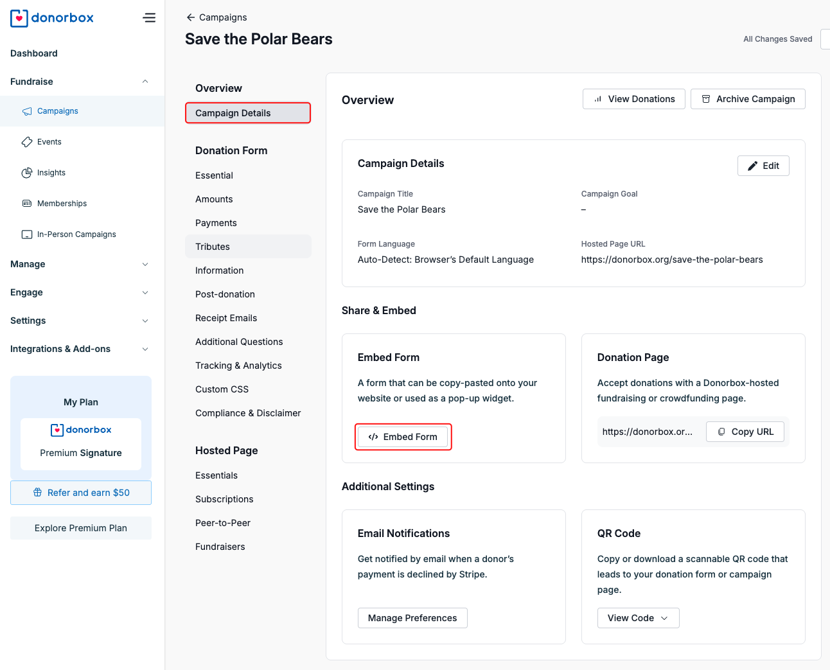Click the In-Person Campaigns tablet icon

[x=27, y=234]
